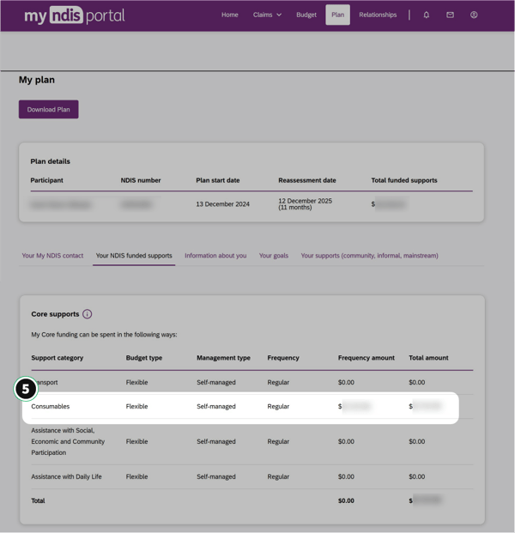
Task: Click the 'Budget type' column header
Action: [x=144, y=358]
